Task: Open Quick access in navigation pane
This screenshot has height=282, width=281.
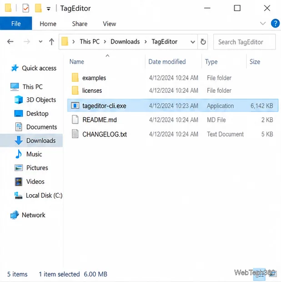Action: pos(39,68)
